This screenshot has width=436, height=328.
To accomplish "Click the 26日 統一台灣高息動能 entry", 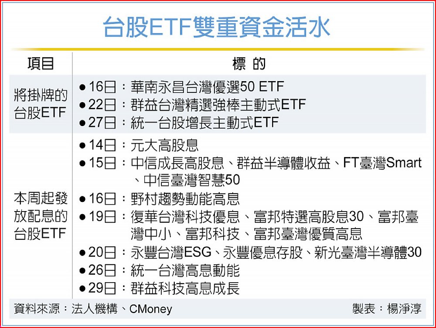I will [x=159, y=270].
